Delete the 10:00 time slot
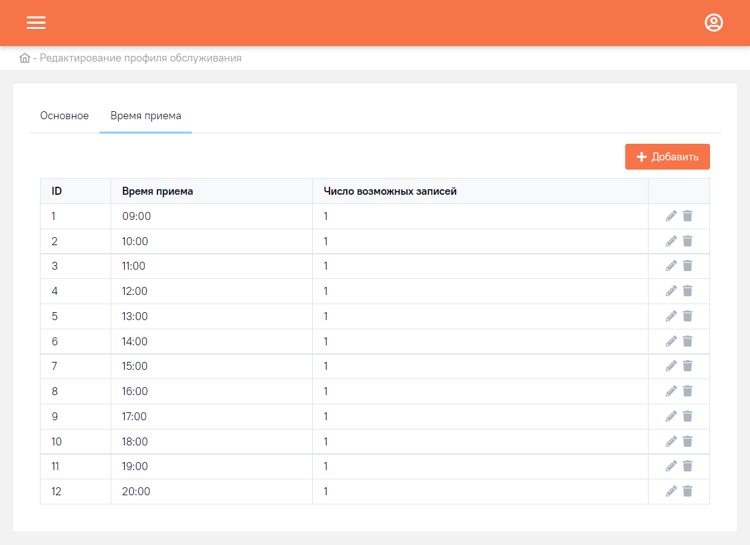750x545 pixels. [687, 241]
